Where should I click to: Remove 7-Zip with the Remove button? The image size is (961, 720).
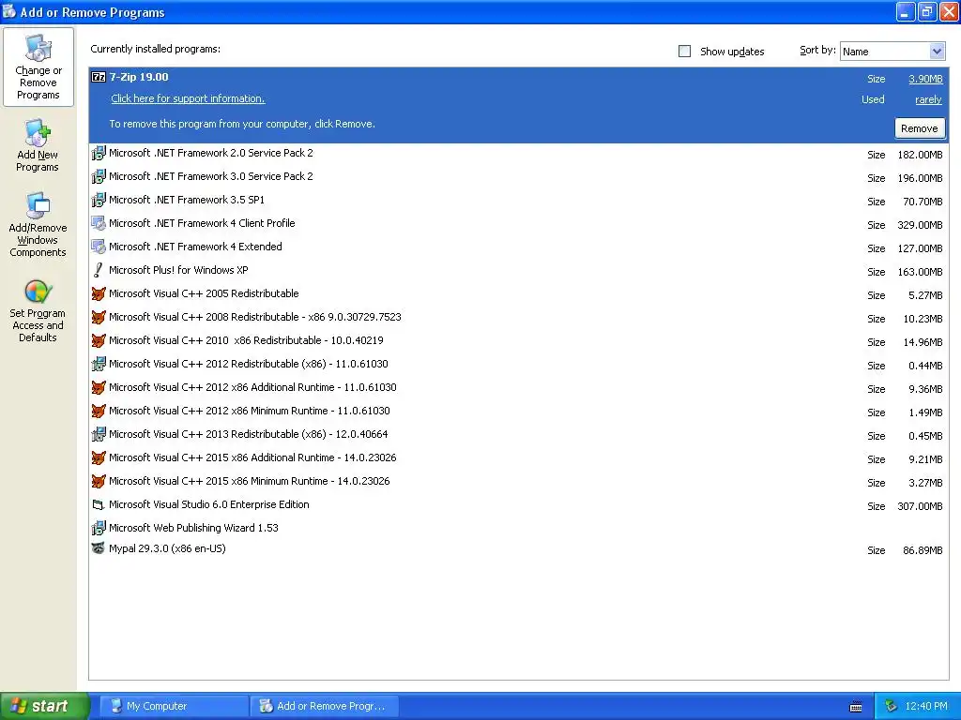(920, 128)
